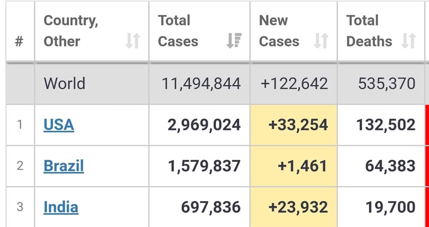Screen dimensions: 429x227
Task: Select India total cases 697,836
Action: point(211,207)
